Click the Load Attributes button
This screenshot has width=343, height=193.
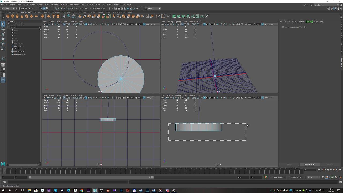point(310,165)
